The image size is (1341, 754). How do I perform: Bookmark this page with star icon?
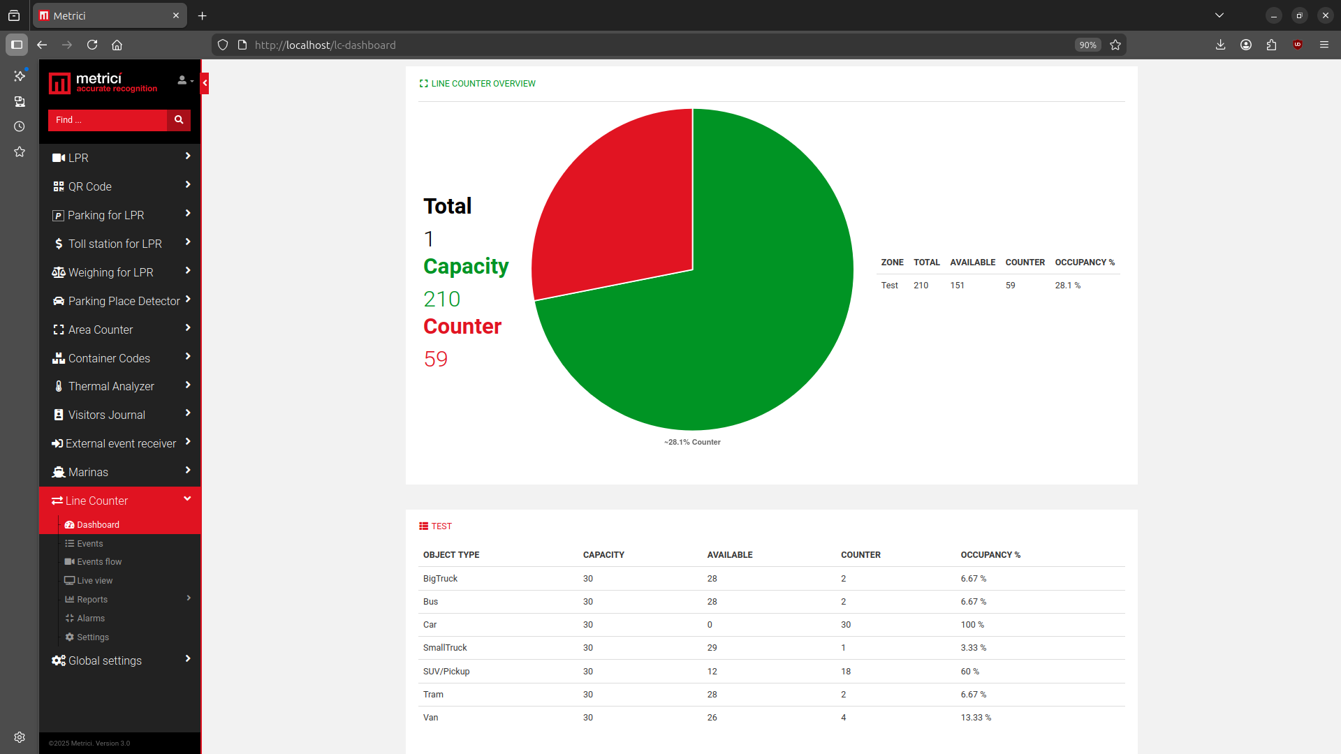click(1115, 45)
